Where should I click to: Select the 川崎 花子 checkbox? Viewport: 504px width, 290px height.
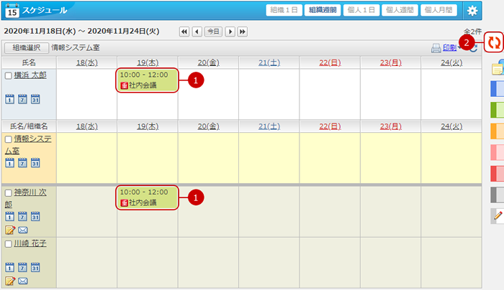coord(8,244)
